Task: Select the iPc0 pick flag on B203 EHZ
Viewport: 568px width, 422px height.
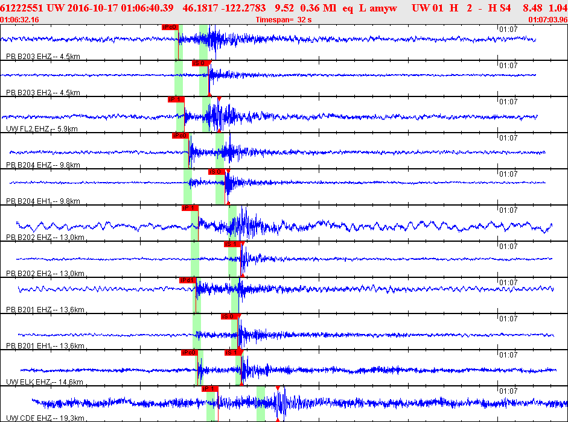Action: click(x=170, y=27)
